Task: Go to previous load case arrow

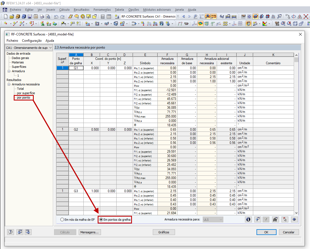Action: (184, 17)
